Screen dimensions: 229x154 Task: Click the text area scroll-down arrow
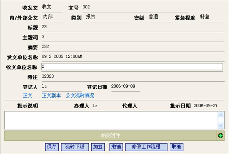click(x=221, y=125)
